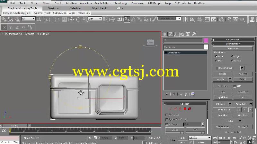Click the MSmooth button

click(x=221, y=104)
